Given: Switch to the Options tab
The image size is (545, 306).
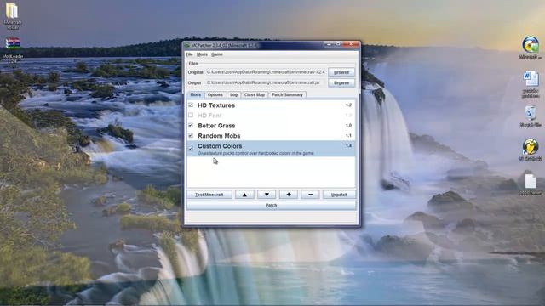Looking at the screenshot, I should pyautogui.click(x=215, y=94).
